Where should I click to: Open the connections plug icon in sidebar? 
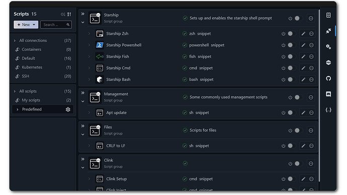tap(328, 31)
